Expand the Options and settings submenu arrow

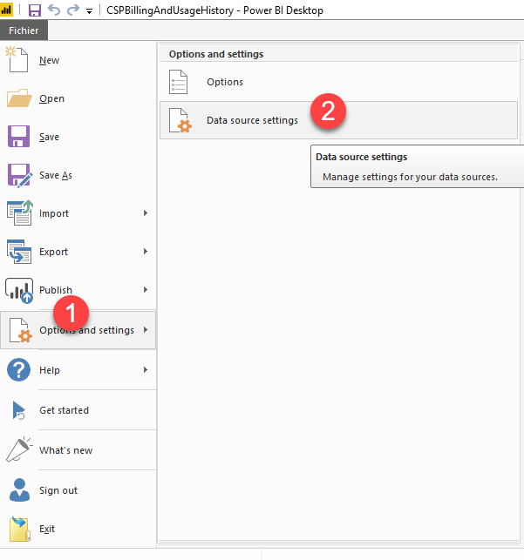click(145, 330)
